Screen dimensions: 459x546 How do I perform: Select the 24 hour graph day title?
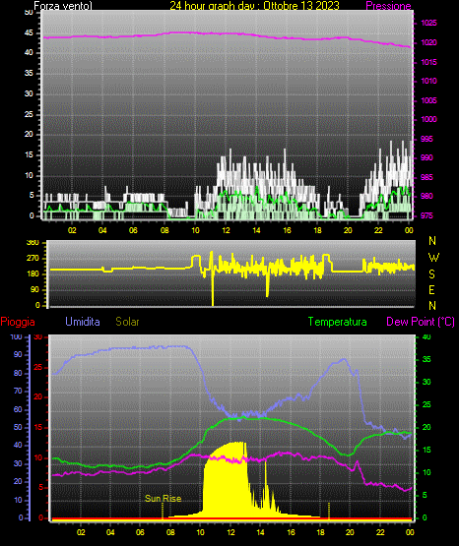(254, 6)
